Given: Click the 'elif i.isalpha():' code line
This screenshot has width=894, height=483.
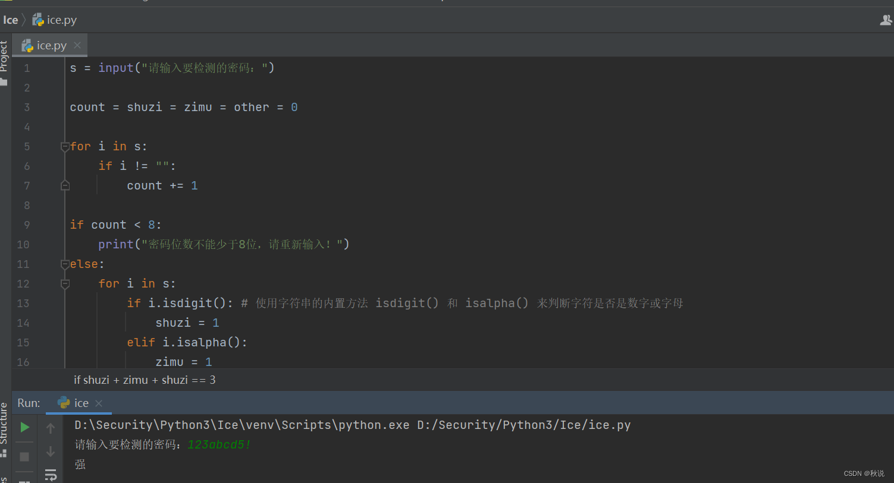Looking at the screenshot, I should tap(187, 343).
